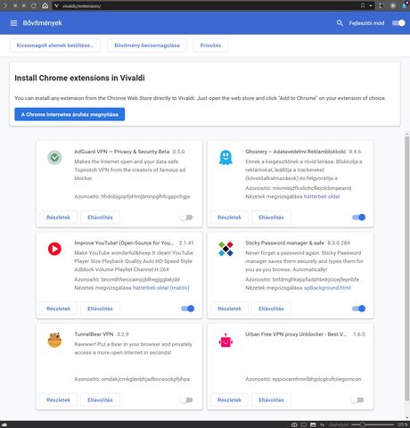Enable the AdGuard VPN extension toggle

[186, 218]
